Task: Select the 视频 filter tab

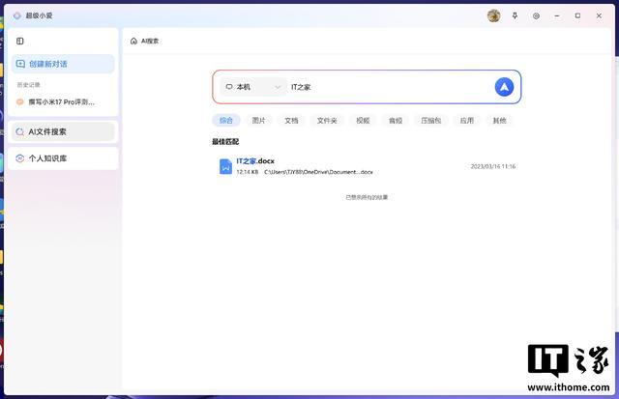Action: click(x=363, y=120)
